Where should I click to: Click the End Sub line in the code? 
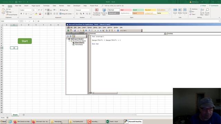(x=95, y=44)
